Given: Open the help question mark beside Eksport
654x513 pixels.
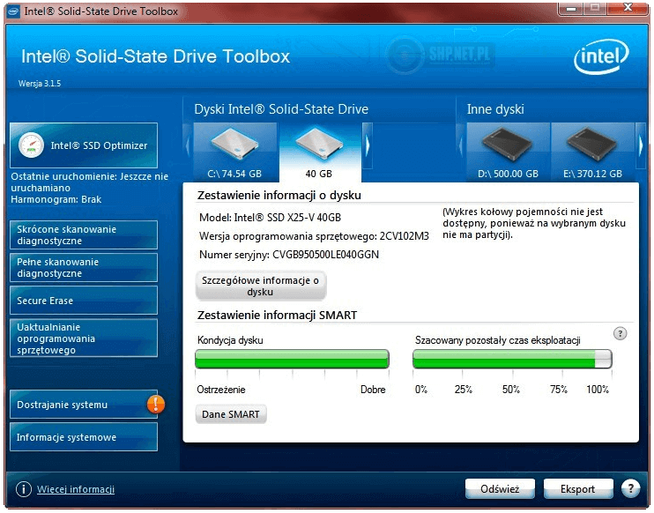Looking at the screenshot, I should [x=630, y=488].
